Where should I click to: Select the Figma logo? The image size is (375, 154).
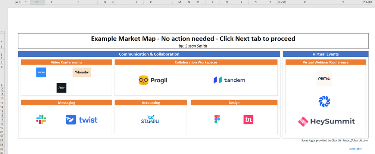click(x=217, y=119)
